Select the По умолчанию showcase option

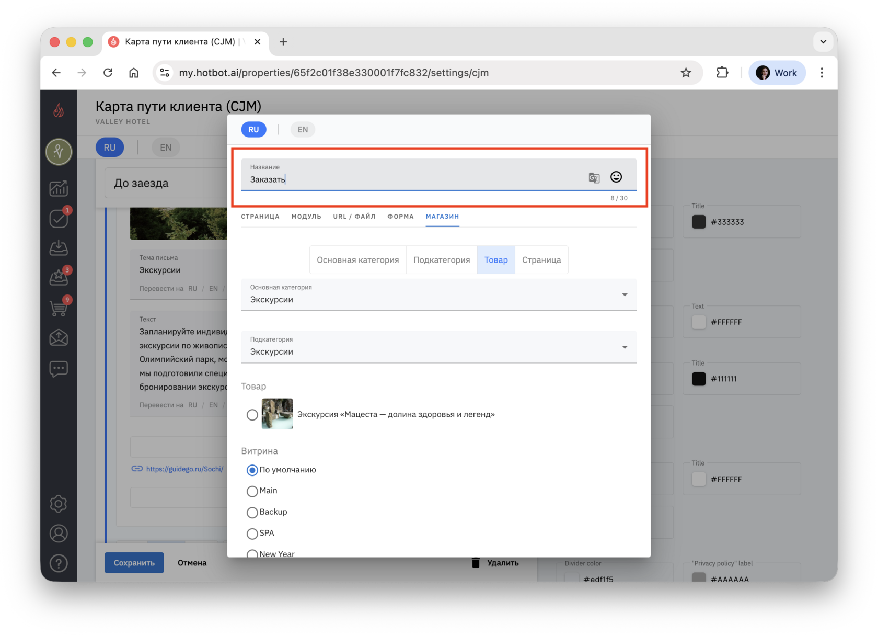click(x=252, y=470)
